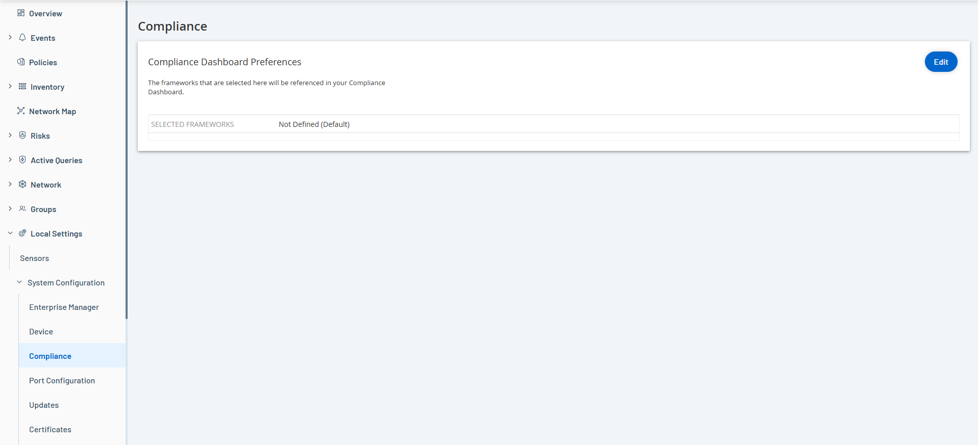Screen dimensions: 978x445
Task: Click the Network label in sidebar
Action: 46,185
